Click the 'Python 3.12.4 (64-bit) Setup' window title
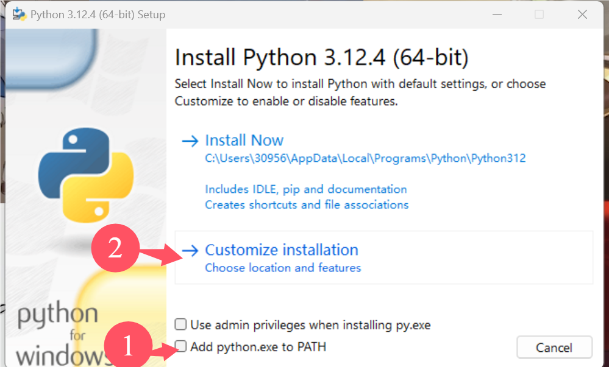Viewport: 609px width, 367px height. [x=98, y=14]
